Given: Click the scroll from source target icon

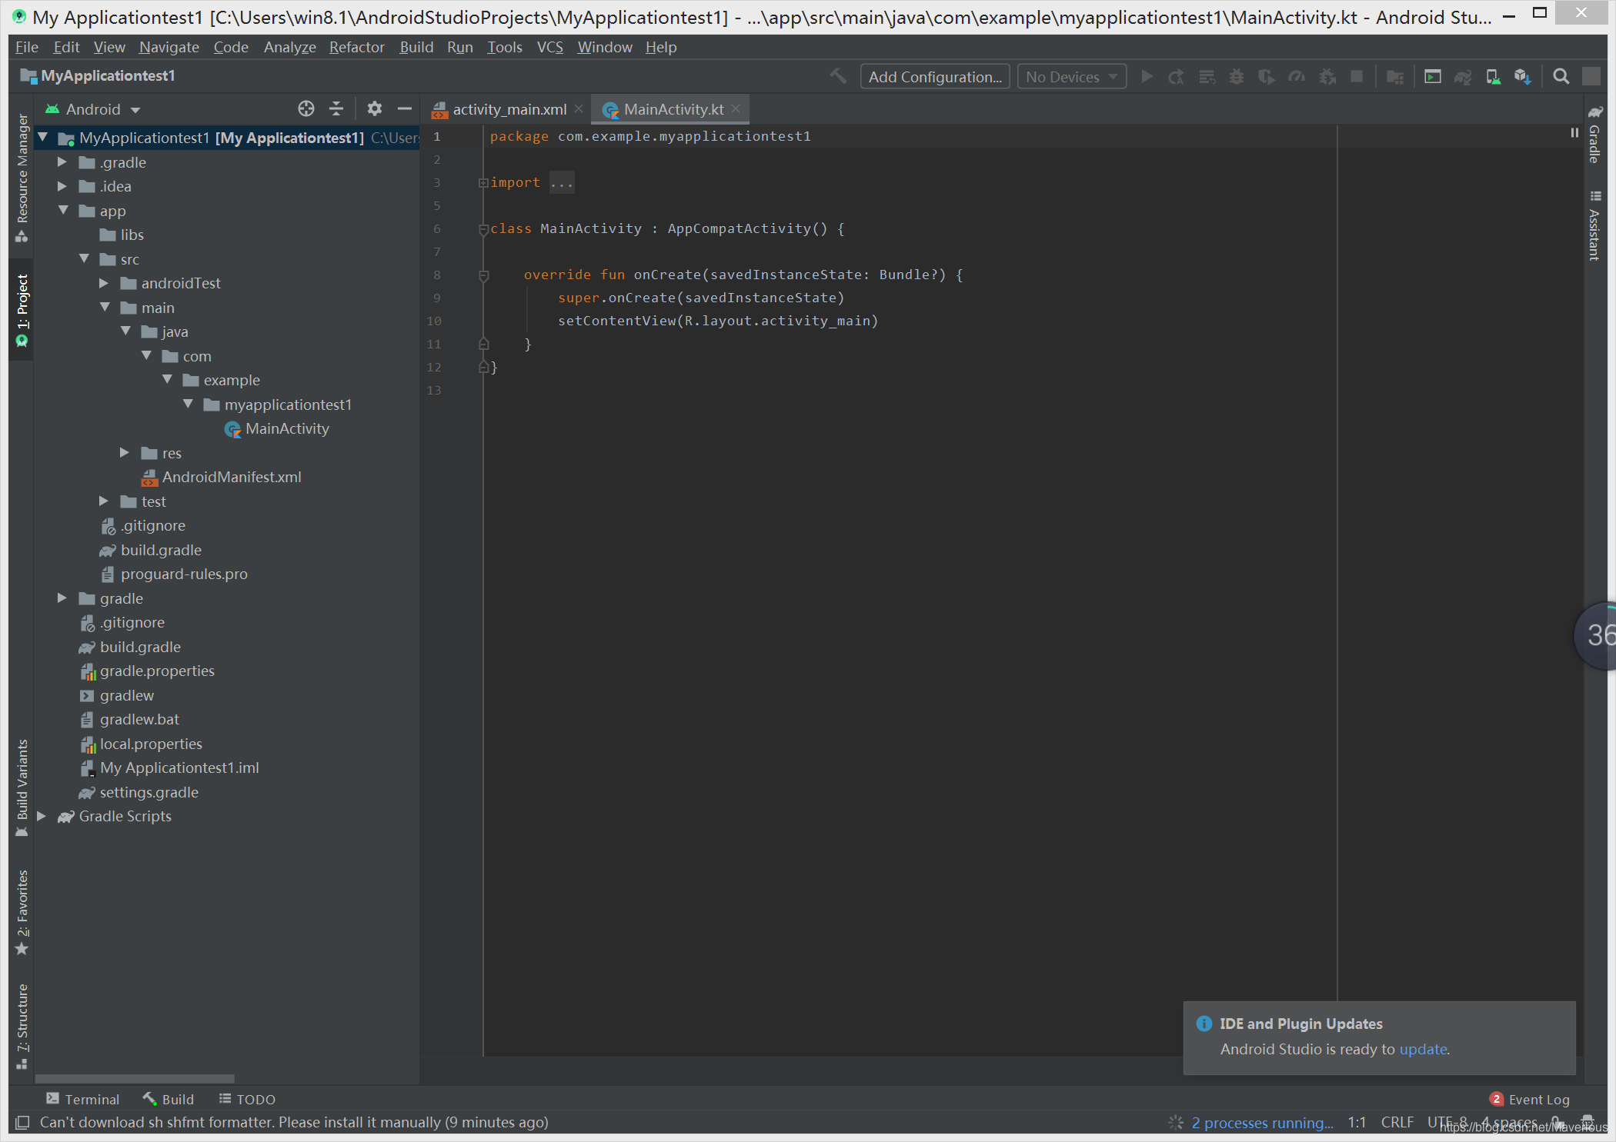Looking at the screenshot, I should point(306,108).
